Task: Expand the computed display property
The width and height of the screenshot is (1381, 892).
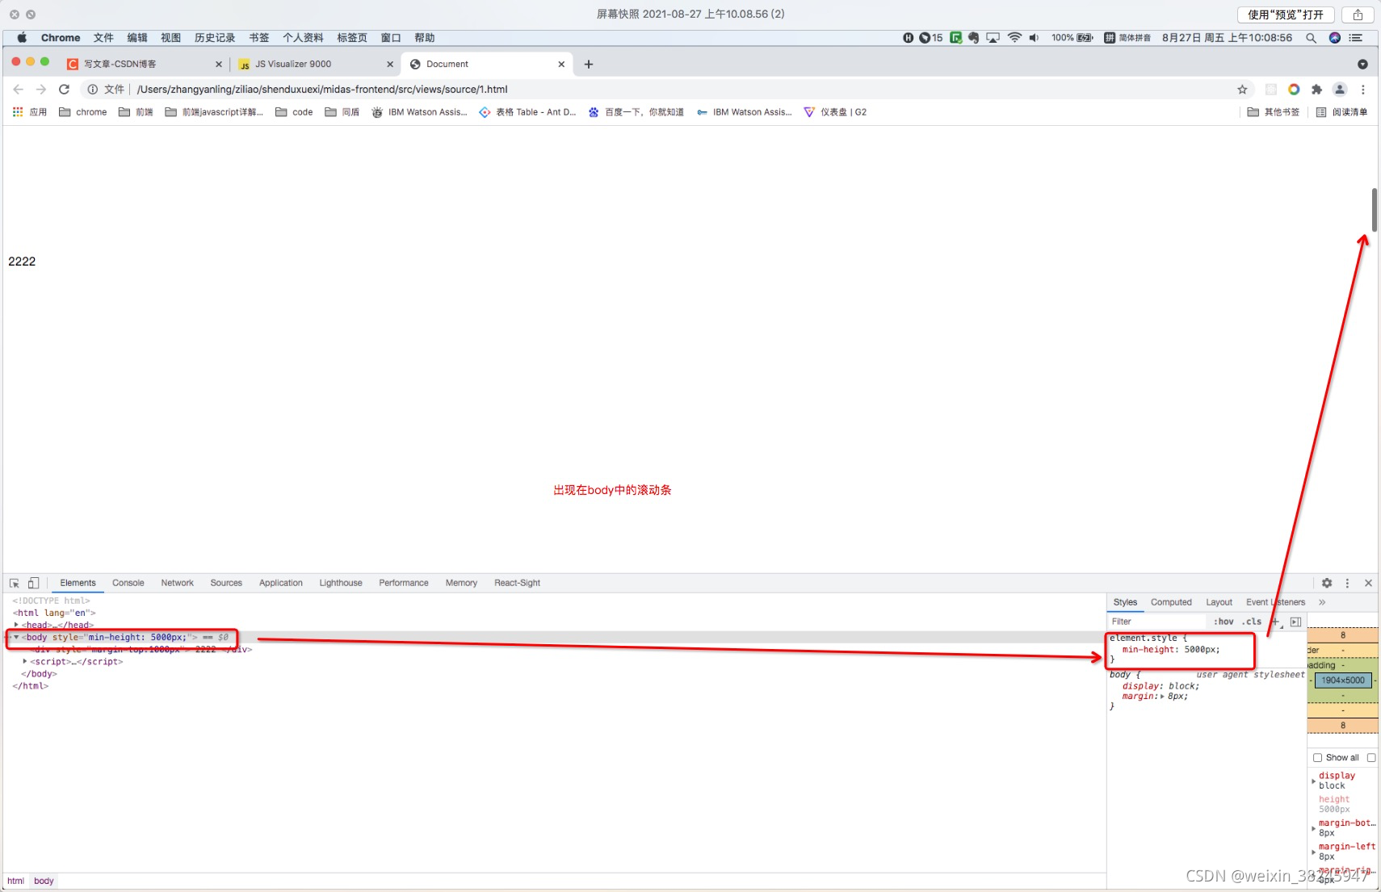Action: tap(1313, 781)
